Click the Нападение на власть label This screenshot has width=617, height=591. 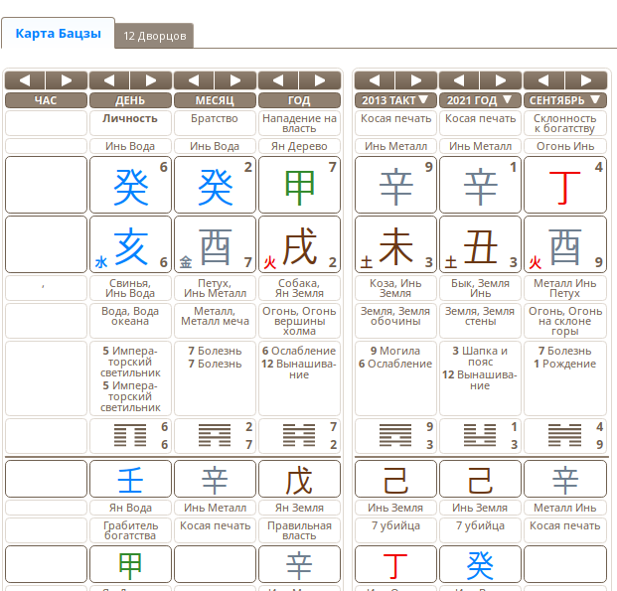[299, 123]
